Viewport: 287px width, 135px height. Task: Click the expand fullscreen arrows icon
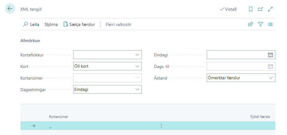coord(270,9)
